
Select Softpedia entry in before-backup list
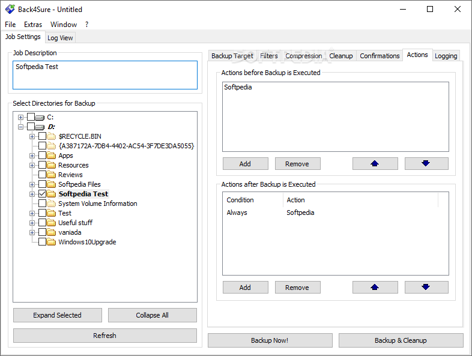tap(238, 87)
